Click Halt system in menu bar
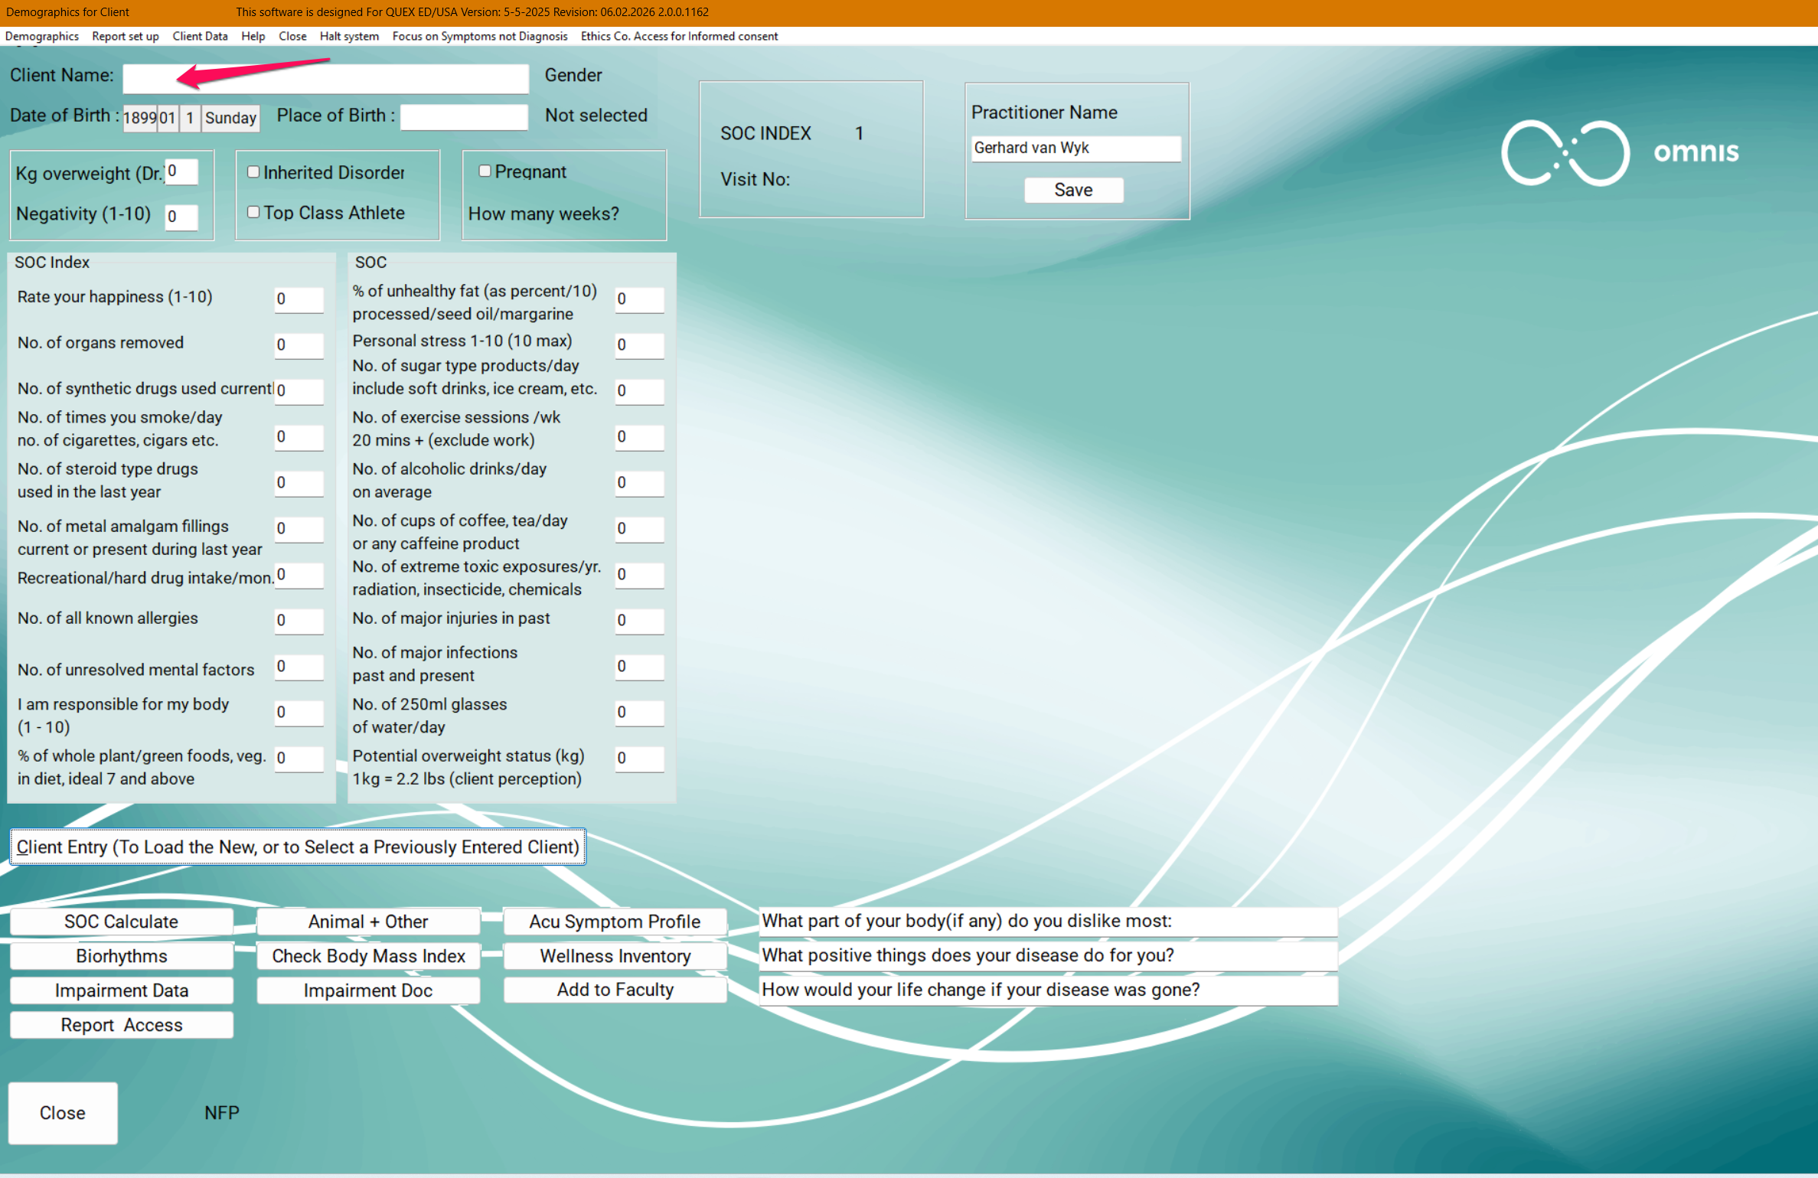The width and height of the screenshot is (1818, 1178). tap(349, 36)
